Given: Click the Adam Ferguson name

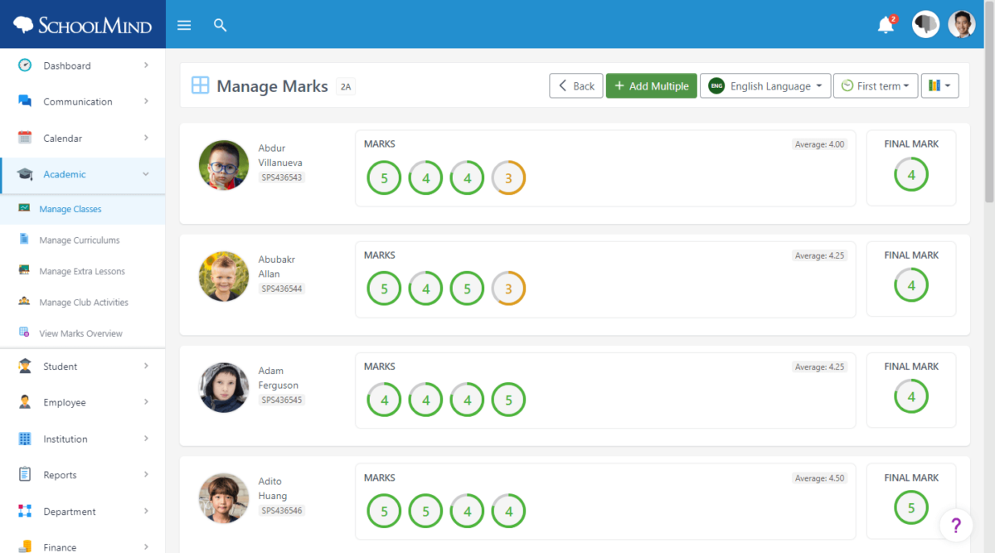Looking at the screenshot, I should [x=279, y=378].
